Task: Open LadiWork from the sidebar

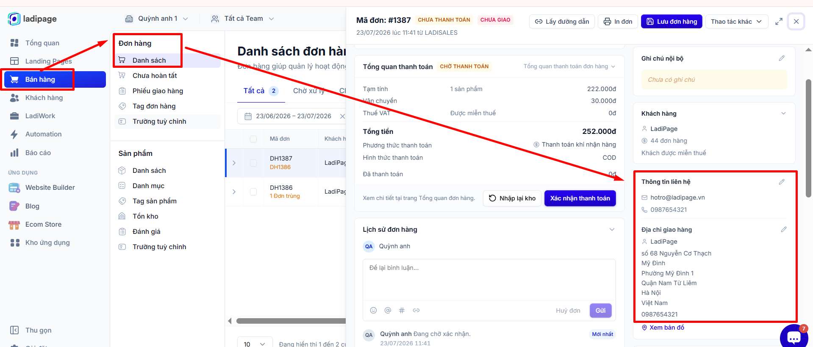Action: [x=40, y=116]
